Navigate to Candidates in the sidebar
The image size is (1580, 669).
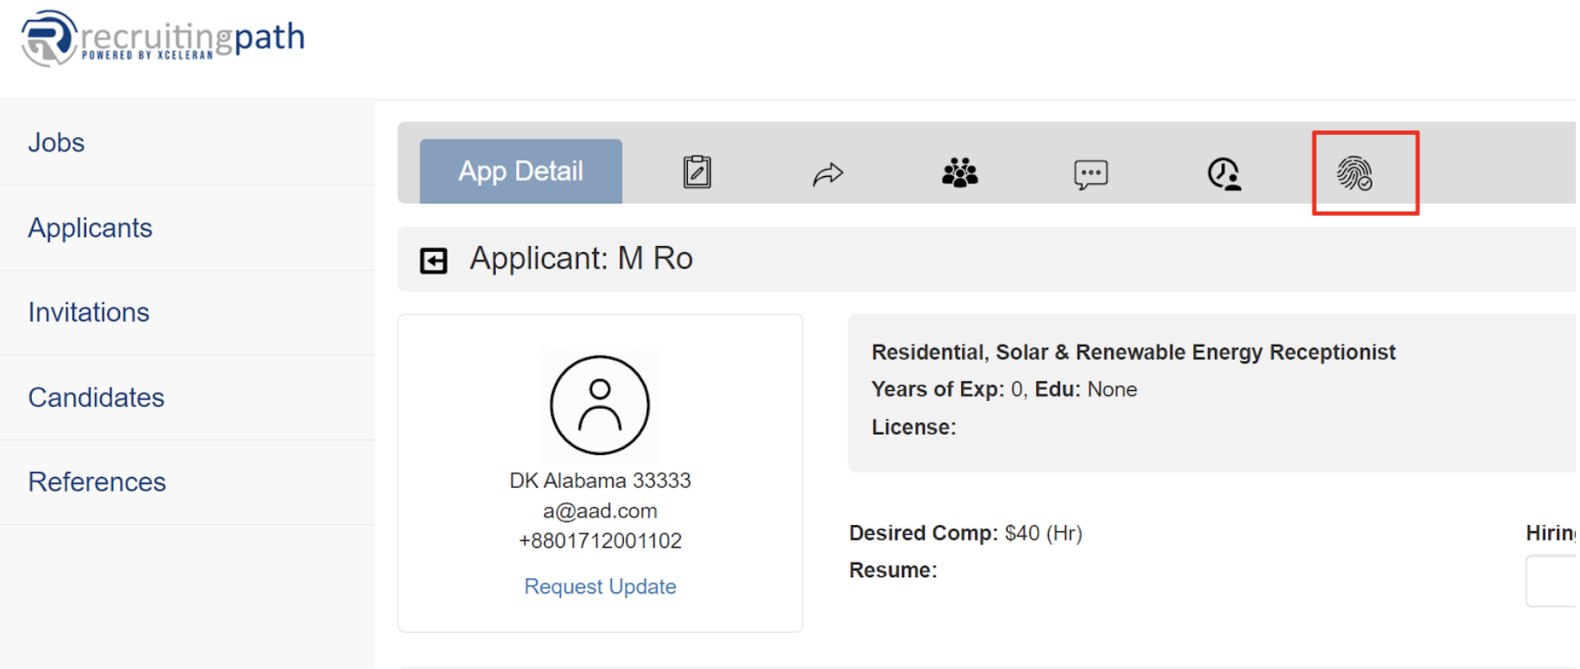coord(96,397)
